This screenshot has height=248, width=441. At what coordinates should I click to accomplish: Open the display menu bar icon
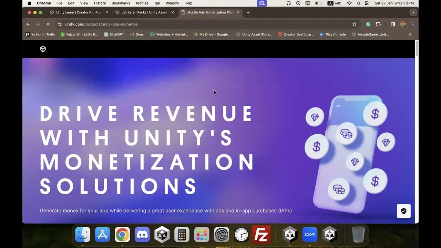click(x=308, y=3)
